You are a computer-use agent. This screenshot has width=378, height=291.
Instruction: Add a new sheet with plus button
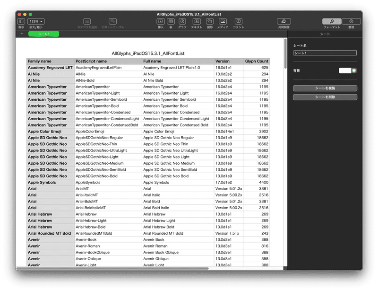22,34
